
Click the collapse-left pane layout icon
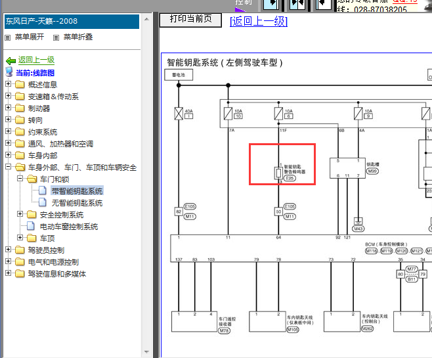(324, 5)
